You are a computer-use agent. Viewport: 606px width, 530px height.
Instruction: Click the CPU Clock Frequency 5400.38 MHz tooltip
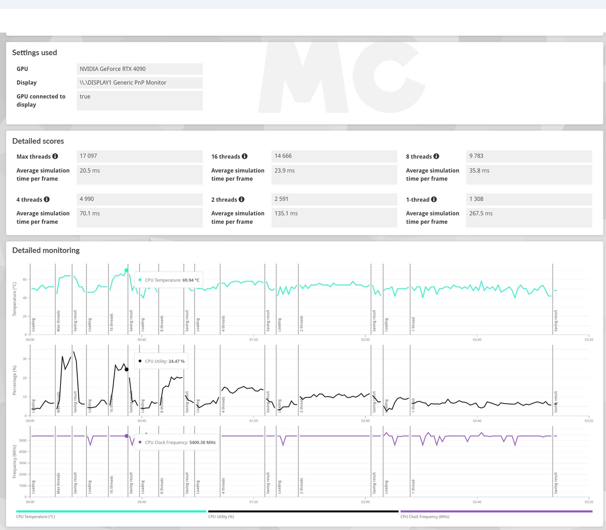tap(177, 442)
